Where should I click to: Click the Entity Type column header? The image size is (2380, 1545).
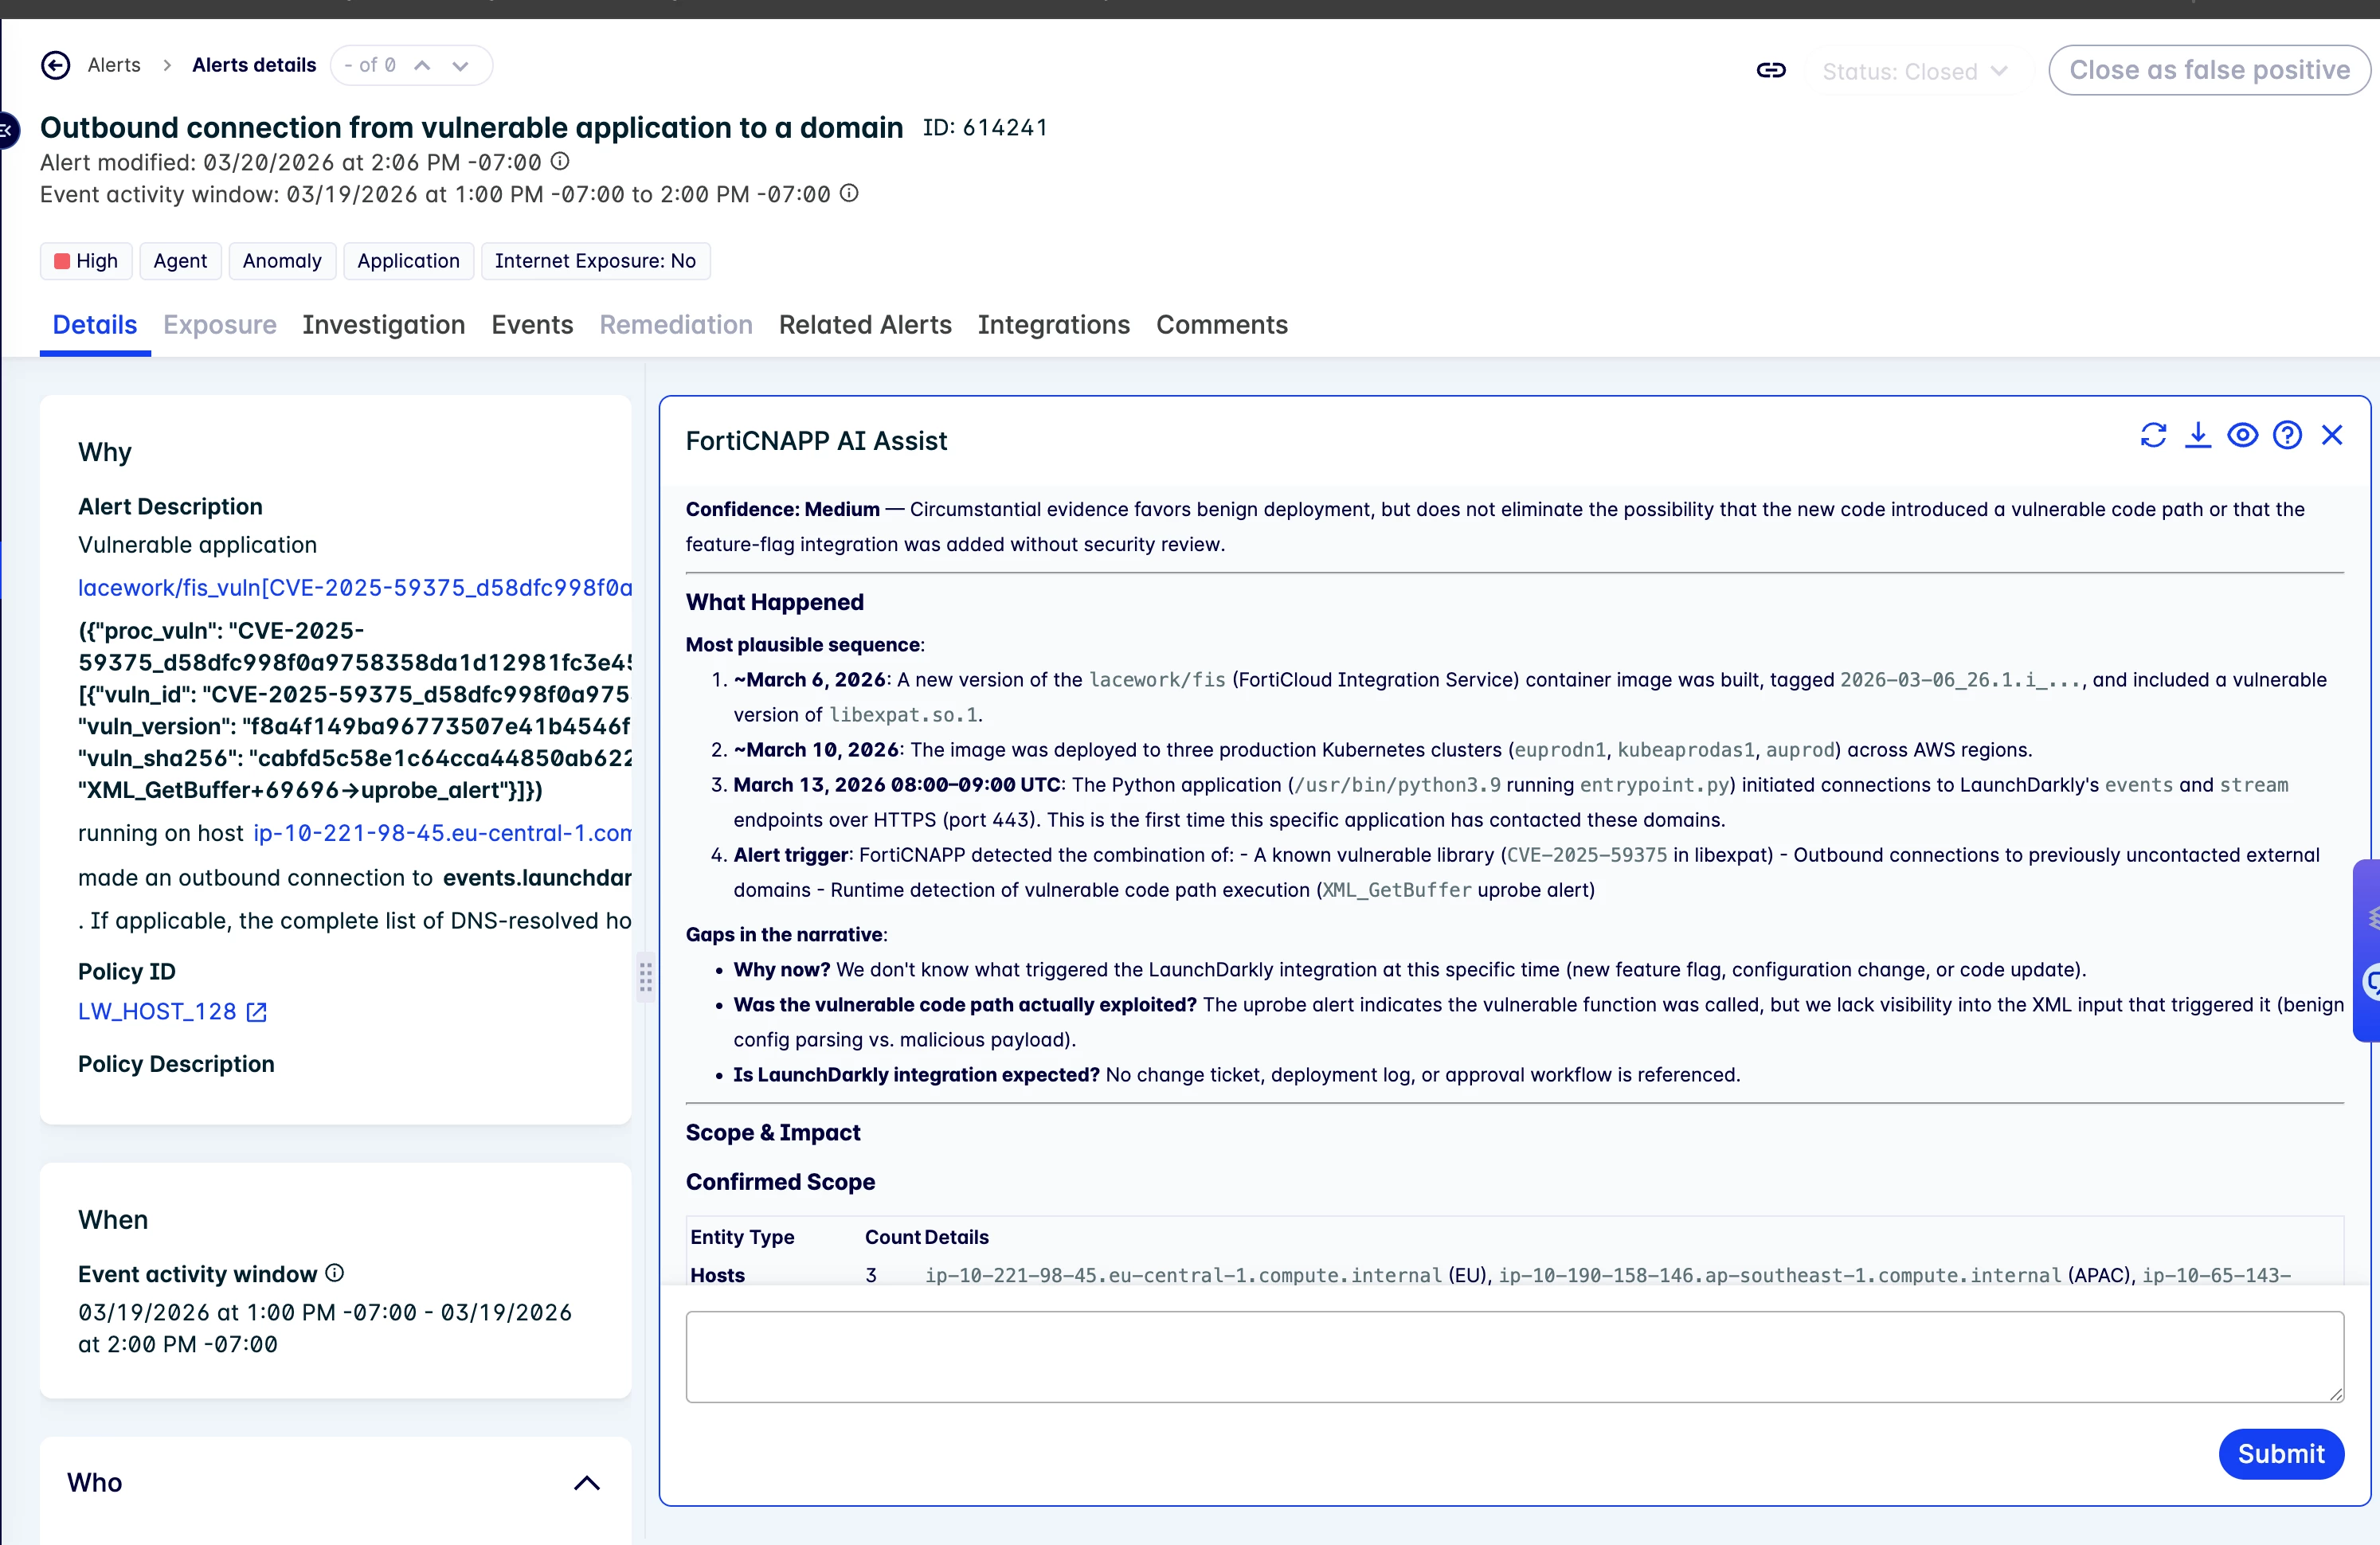(742, 1237)
